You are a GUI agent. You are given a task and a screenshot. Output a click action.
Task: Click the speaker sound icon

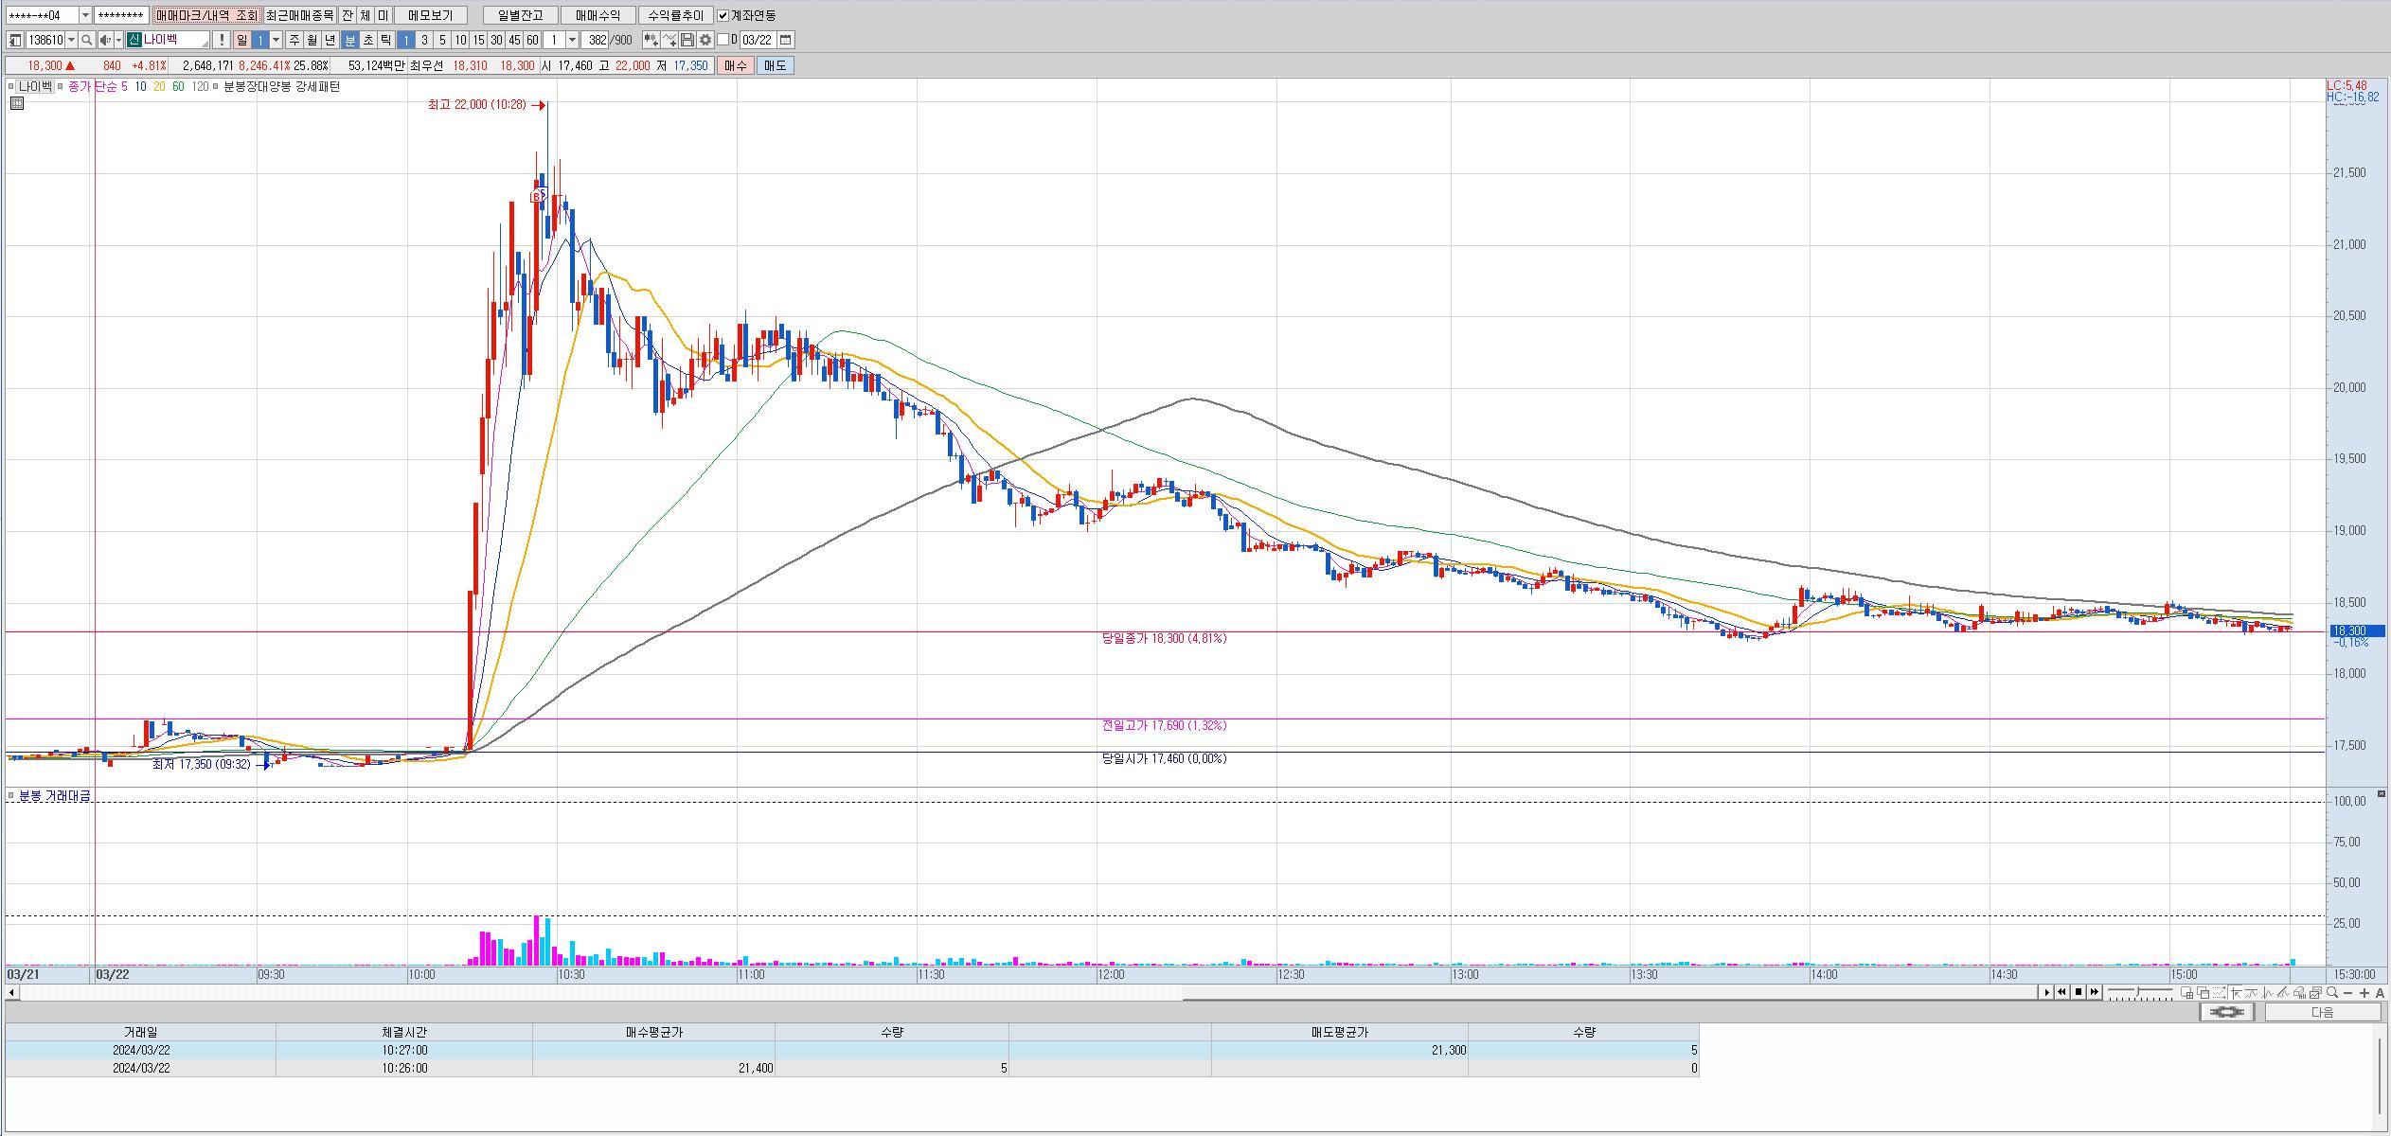105,40
